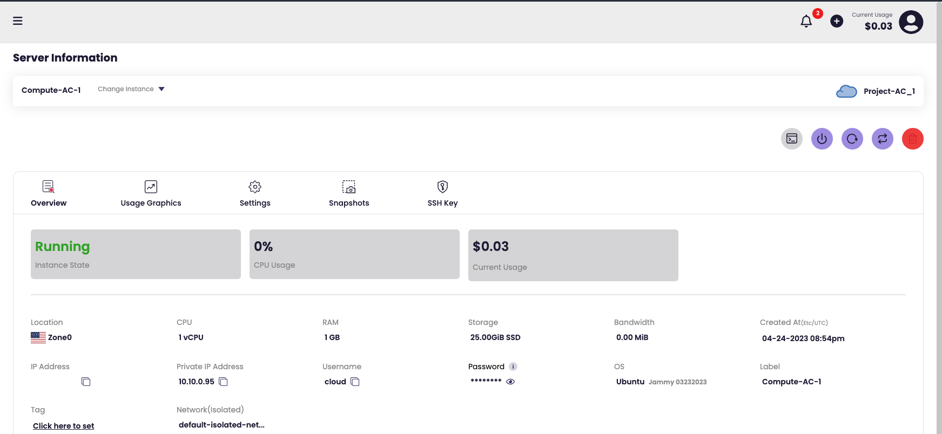Open the notifications bell
This screenshot has height=434, width=942.
[x=806, y=21]
